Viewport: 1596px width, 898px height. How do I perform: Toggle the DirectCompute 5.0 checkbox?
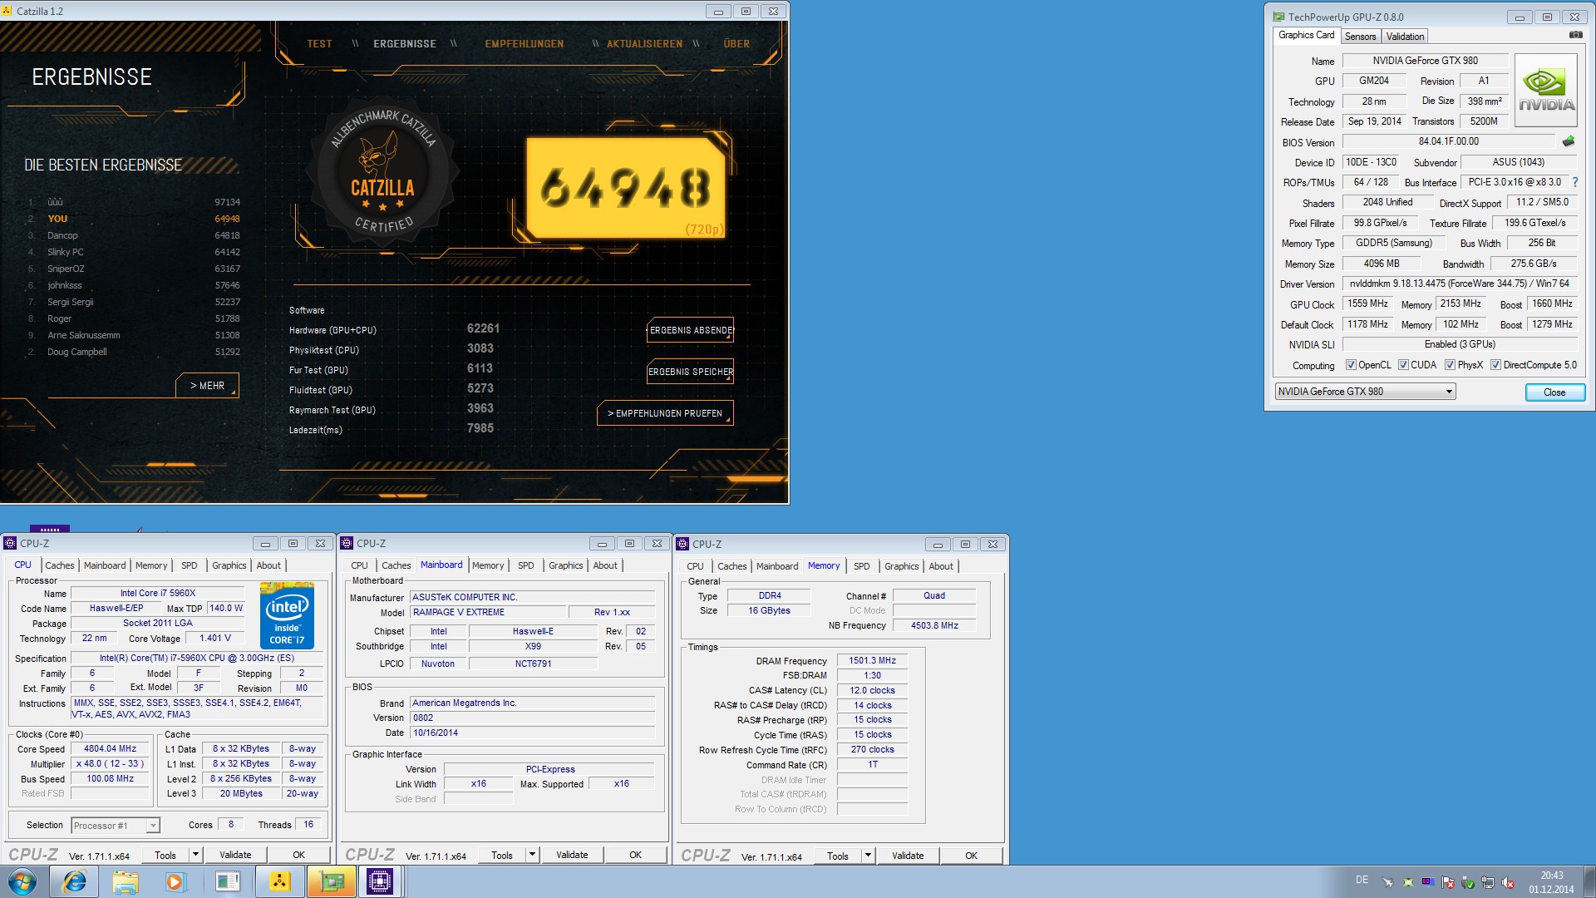point(1495,365)
